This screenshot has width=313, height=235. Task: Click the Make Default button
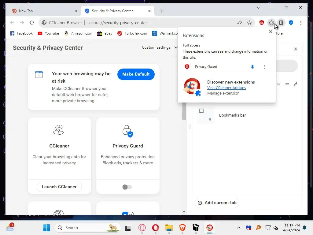click(136, 74)
